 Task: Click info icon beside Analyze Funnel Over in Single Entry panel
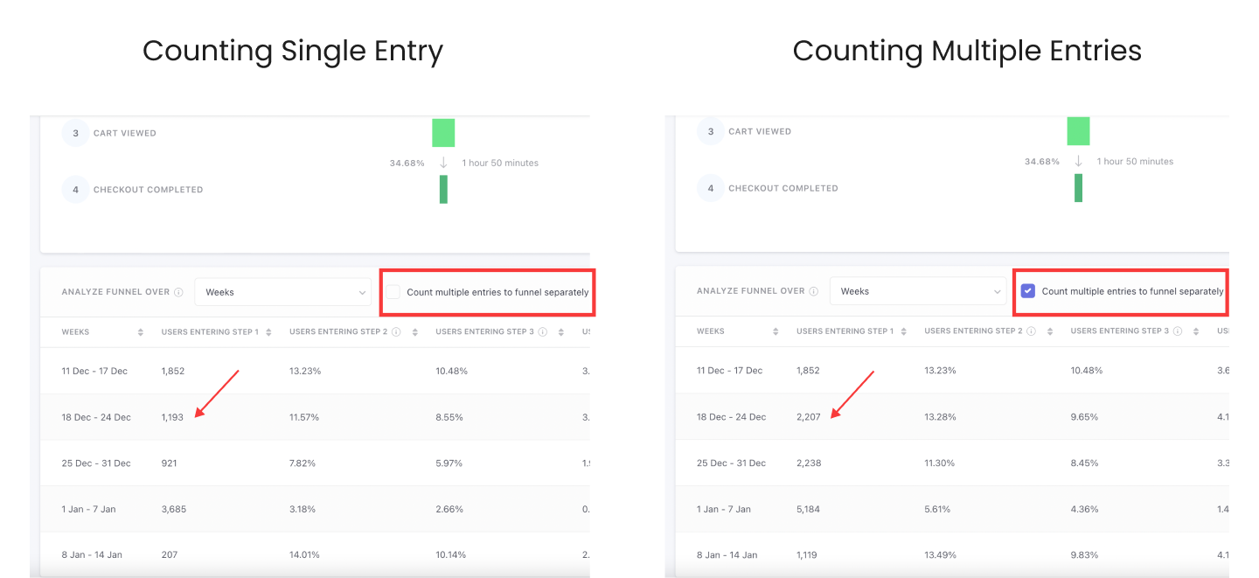[x=178, y=293]
